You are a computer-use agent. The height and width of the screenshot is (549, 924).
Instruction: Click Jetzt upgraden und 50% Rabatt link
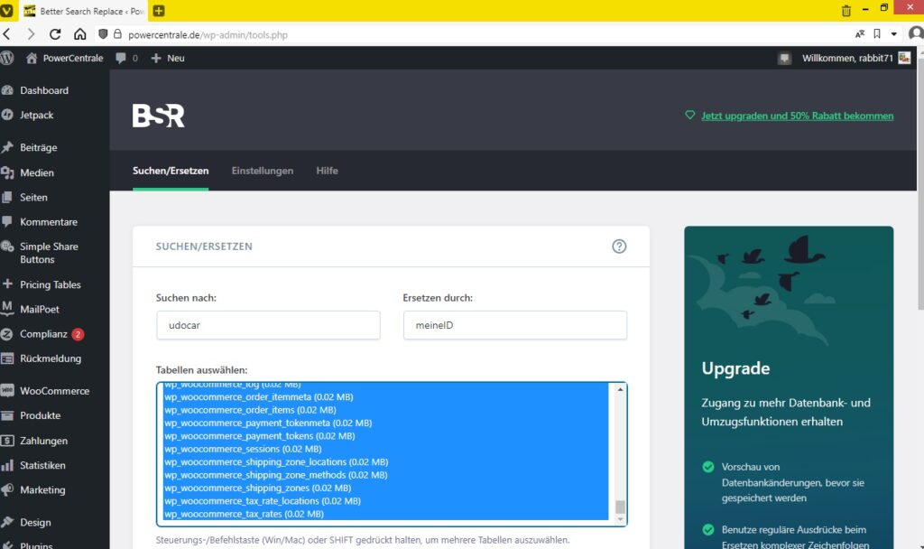point(798,116)
